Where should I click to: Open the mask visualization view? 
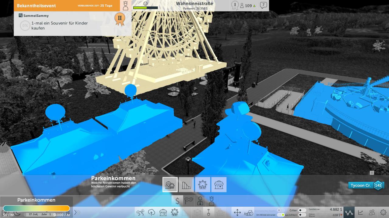[189, 200]
